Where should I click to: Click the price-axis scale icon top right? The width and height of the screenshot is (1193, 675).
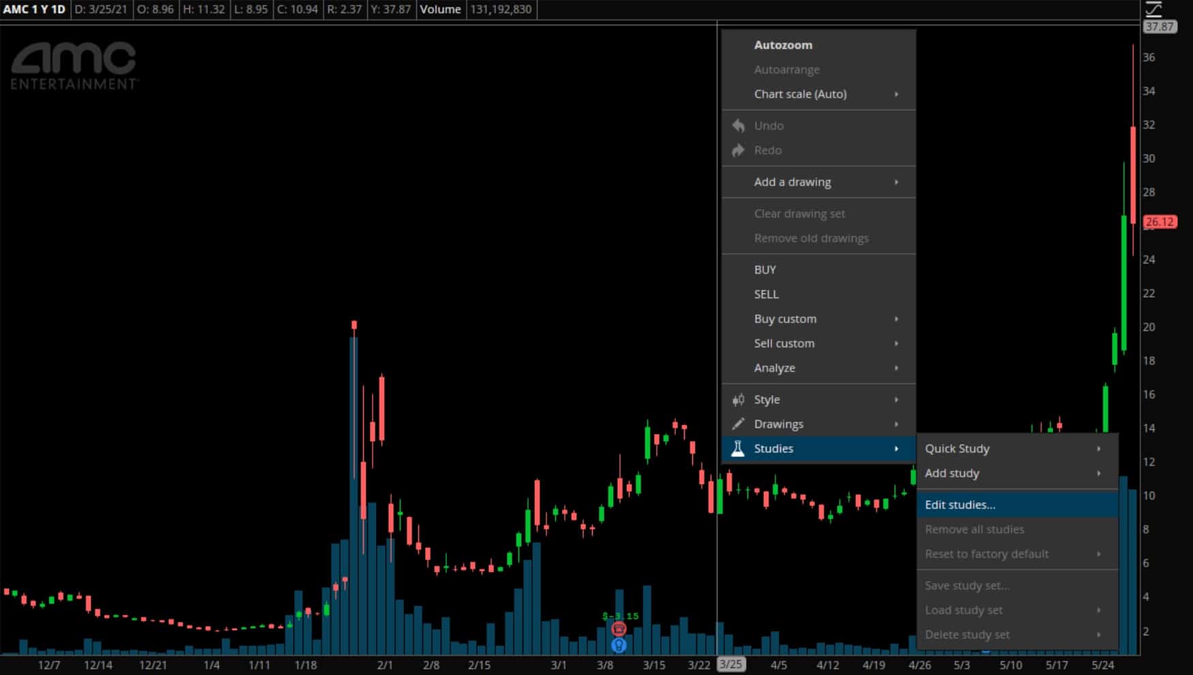(1154, 9)
